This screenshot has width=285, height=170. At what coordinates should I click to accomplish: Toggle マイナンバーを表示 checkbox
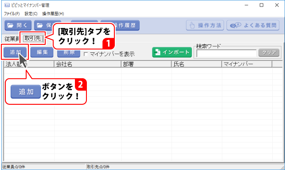[x=86, y=54]
